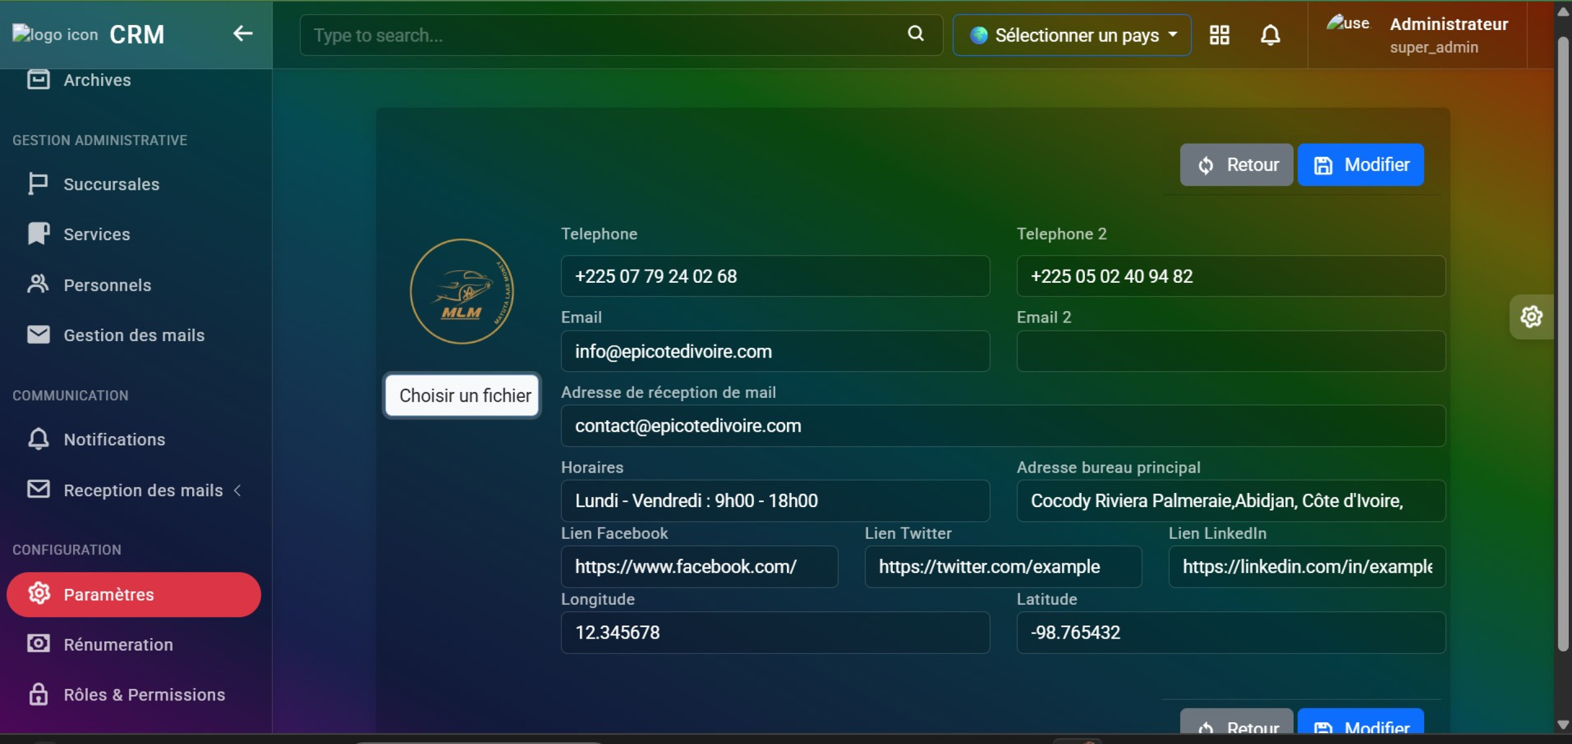The height and width of the screenshot is (744, 1572).
Task: Click the MLM company logo image
Action: pyautogui.click(x=461, y=291)
